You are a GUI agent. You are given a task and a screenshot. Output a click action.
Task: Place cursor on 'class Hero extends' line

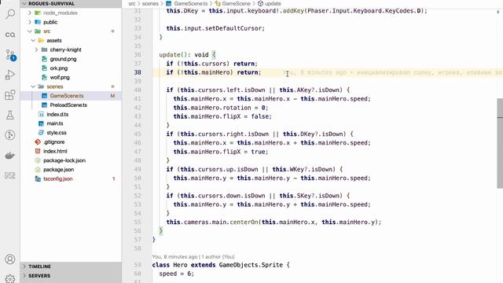click(221, 265)
